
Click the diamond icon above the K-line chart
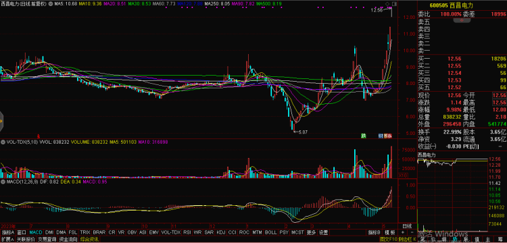387,4
